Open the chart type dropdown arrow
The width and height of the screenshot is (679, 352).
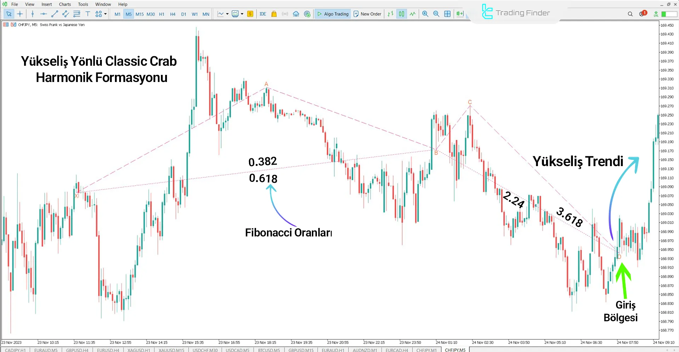tap(228, 14)
